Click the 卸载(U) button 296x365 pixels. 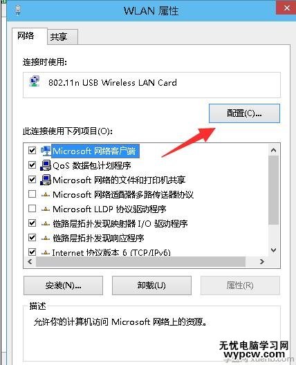[x=151, y=286]
